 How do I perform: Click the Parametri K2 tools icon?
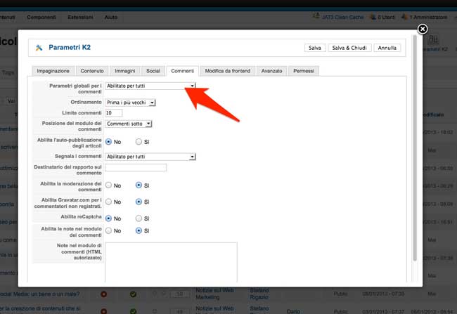point(39,48)
